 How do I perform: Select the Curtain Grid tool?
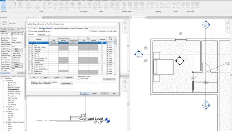point(67,5)
